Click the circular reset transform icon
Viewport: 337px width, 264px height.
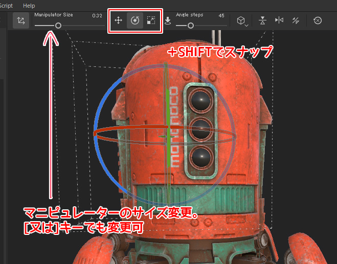(318, 21)
